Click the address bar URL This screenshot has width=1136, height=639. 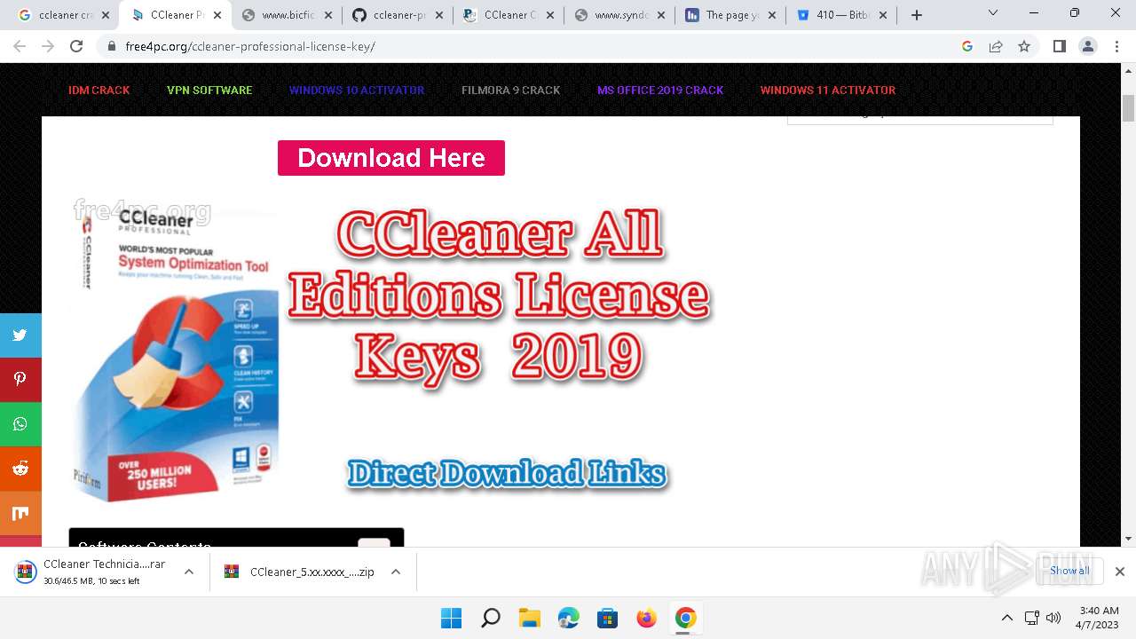[250, 46]
